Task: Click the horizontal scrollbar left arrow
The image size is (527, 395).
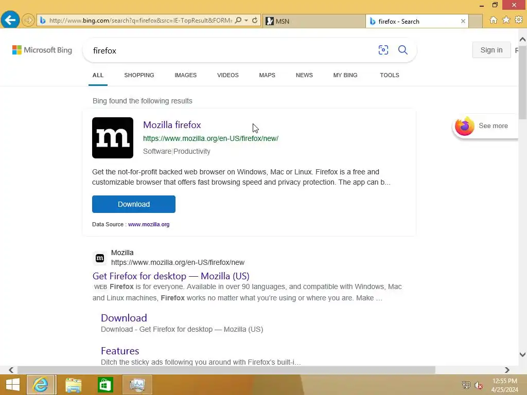Action: [x=11, y=370]
